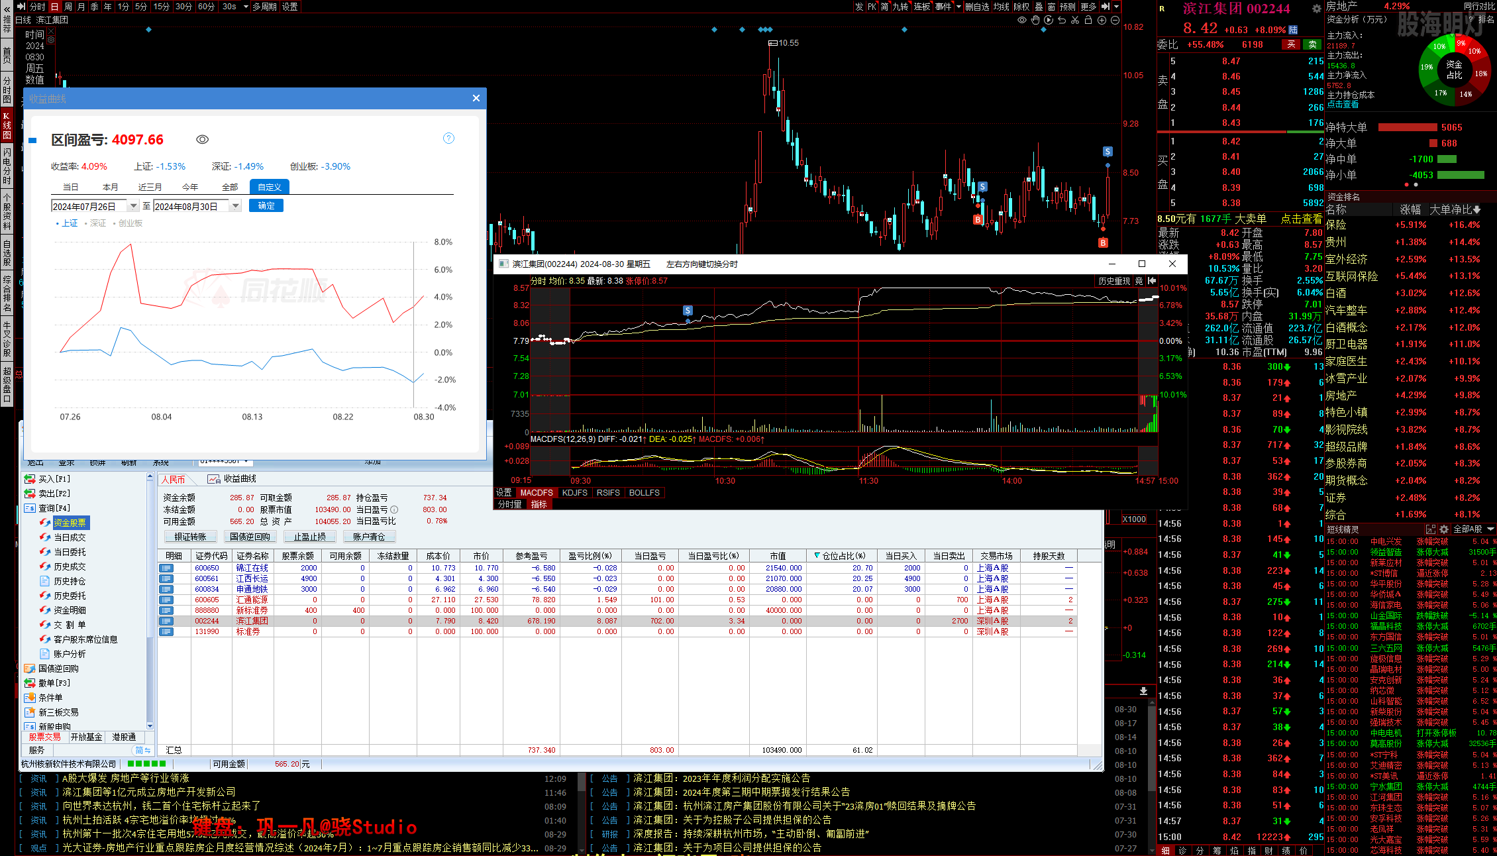
Task: Click the 银证转账 button
Action: [191, 537]
